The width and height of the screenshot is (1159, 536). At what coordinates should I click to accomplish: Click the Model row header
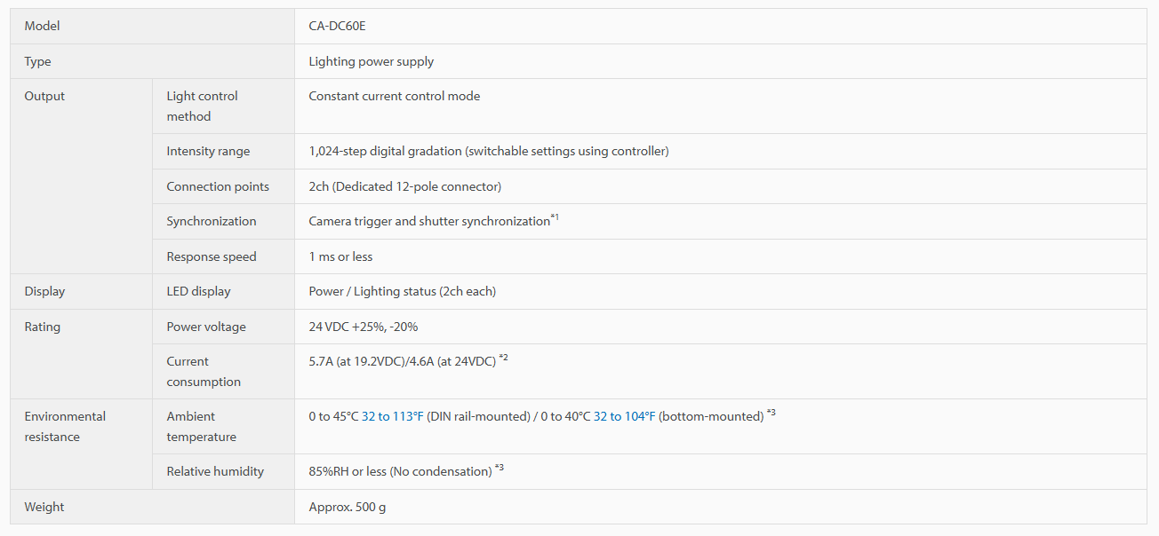click(152, 27)
